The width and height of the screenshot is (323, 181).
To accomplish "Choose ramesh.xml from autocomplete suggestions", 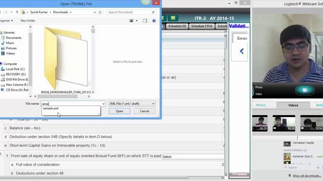I will [50, 109].
